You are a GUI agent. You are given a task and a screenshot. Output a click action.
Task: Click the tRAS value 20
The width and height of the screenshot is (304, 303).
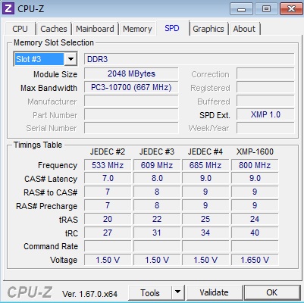[108, 219]
